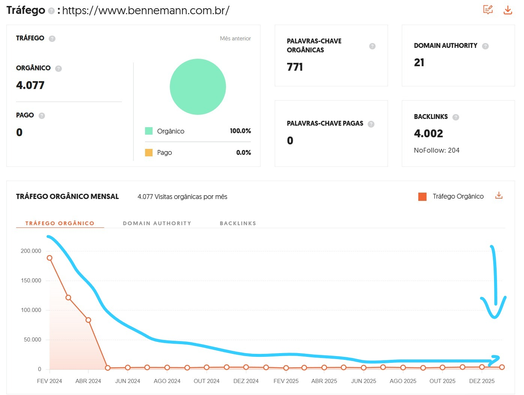Toggle the orange Tráfego Orgânico legend swatch
This screenshot has height=395, width=524.
422,196
